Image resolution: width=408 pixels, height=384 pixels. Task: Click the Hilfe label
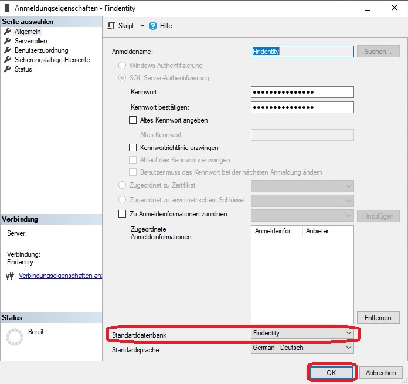[x=166, y=26]
